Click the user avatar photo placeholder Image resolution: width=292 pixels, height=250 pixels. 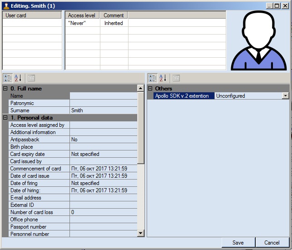point(258,40)
